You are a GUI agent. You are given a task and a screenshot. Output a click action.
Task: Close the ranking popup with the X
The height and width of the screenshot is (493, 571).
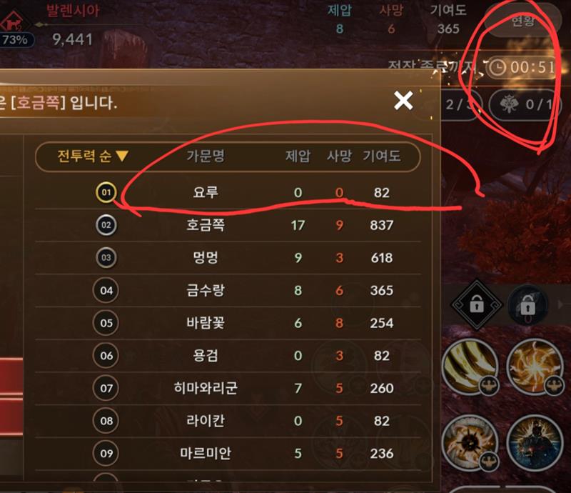[x=403, y=100]
